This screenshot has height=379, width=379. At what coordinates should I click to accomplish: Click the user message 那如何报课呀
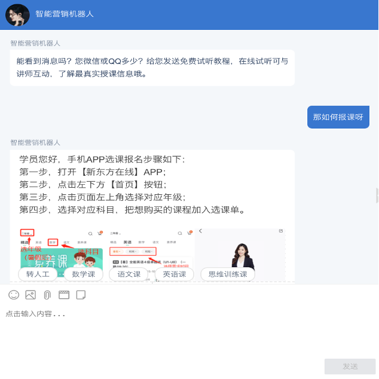pos(338,117)
